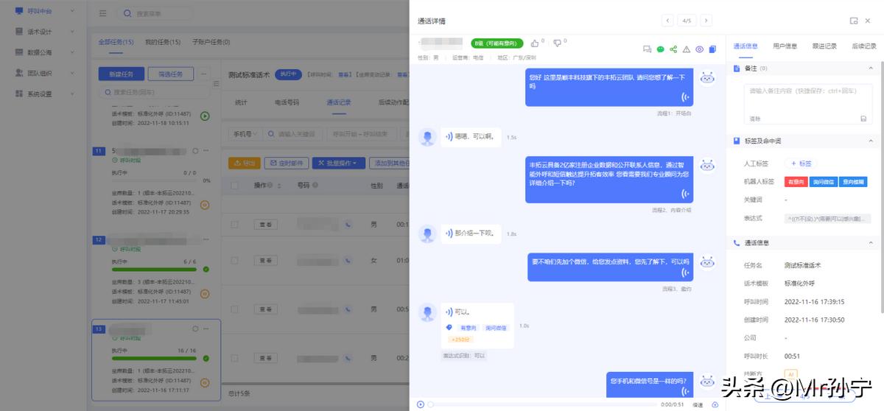The image size is (884, 411).
Task: Switch to 全部任务(15) tab
Action: click(x=116, y=42)
